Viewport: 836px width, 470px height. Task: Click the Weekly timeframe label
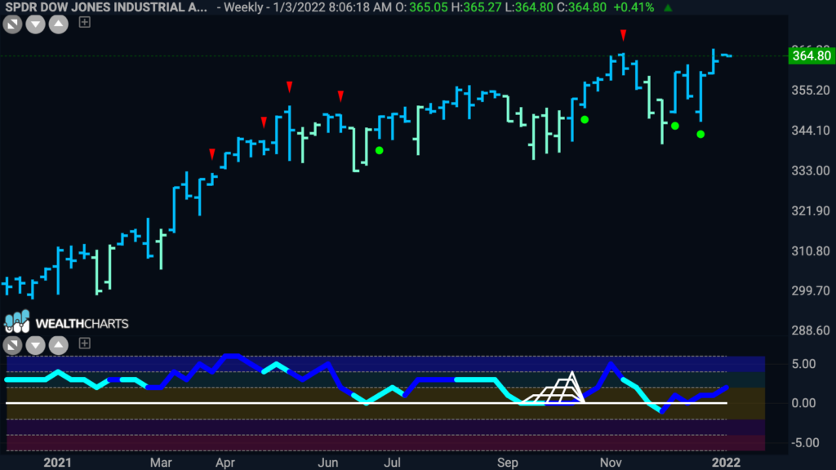(x=243, y=7)
